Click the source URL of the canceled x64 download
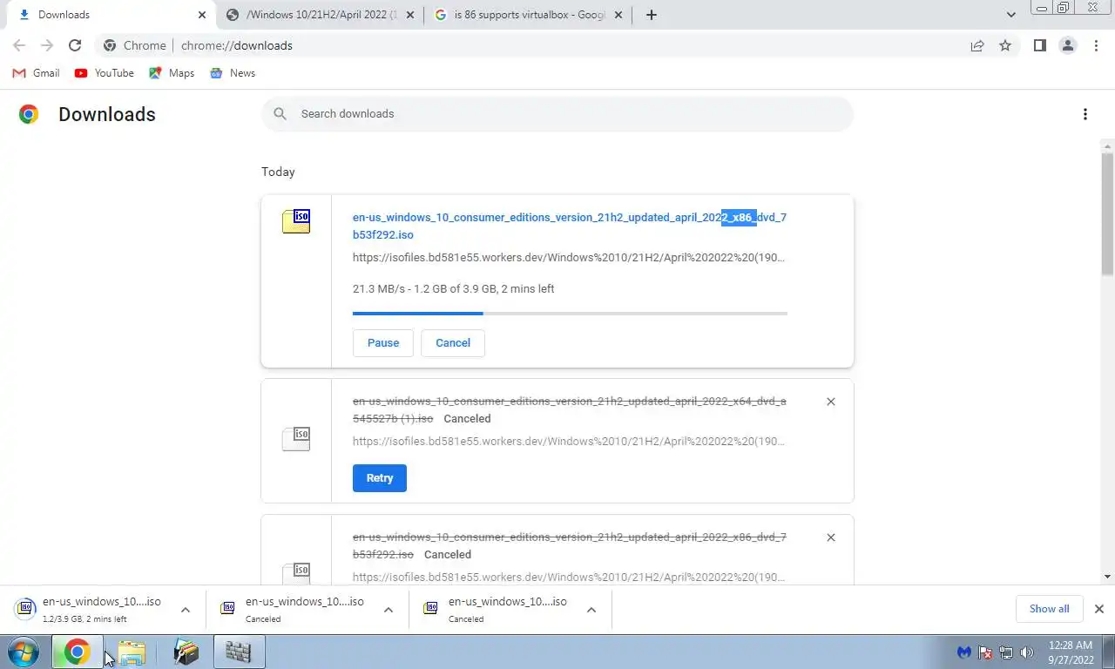 569,442
